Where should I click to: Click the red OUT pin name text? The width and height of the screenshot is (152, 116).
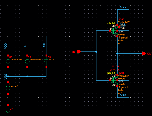(149, 54)
